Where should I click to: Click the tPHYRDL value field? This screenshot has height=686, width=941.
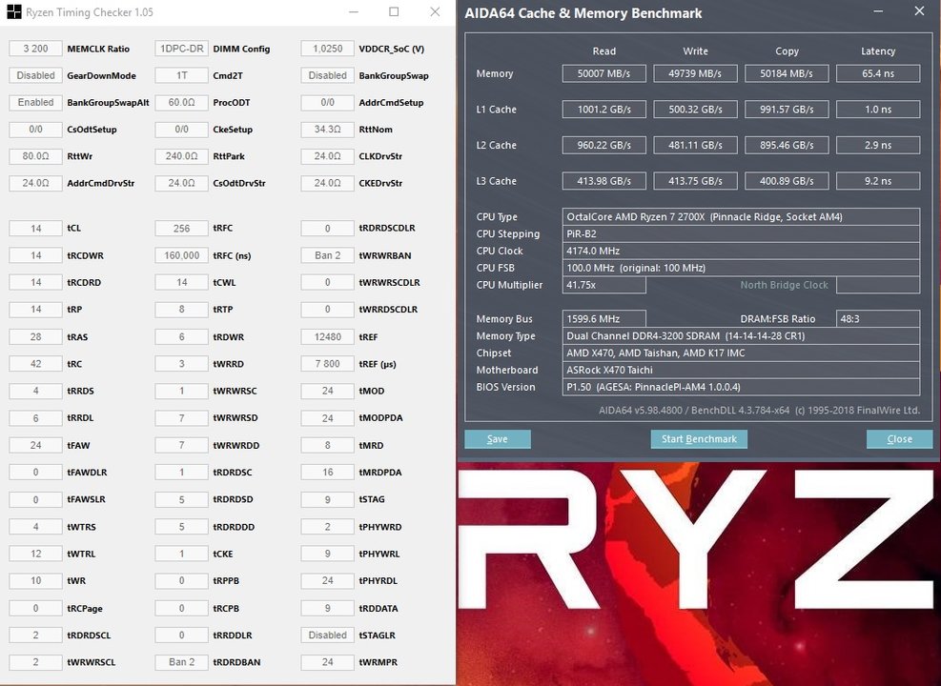click(x=327, y=581)
